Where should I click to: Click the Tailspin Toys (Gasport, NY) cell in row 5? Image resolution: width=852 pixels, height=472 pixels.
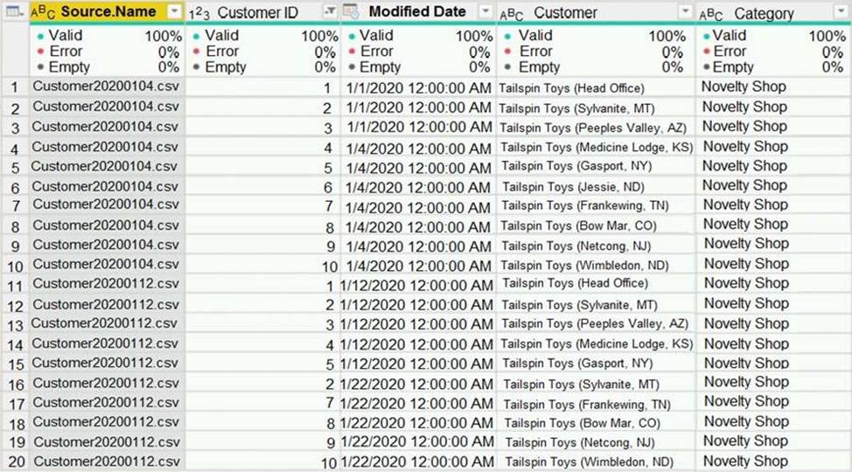(x=576, y=166)
